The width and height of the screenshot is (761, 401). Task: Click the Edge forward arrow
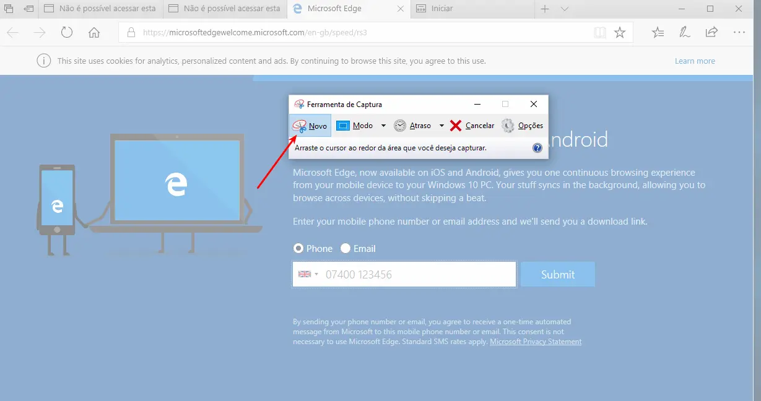(x=40, y=33)
